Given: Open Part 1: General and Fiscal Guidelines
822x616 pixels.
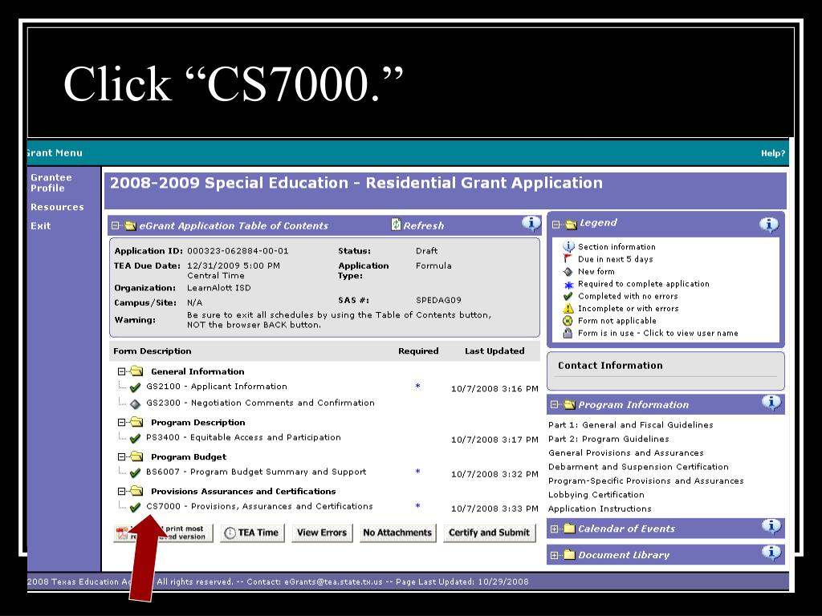Looking at the screenshot, I should click(x=631, y=425).
